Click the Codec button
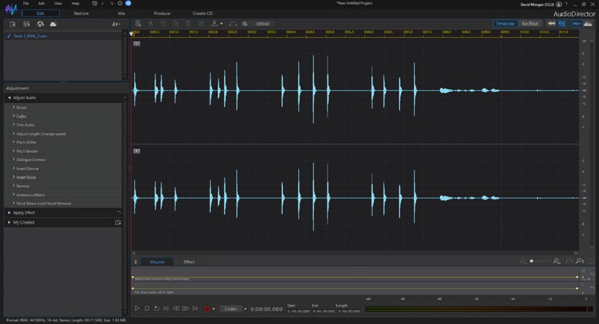 point(231,308)
